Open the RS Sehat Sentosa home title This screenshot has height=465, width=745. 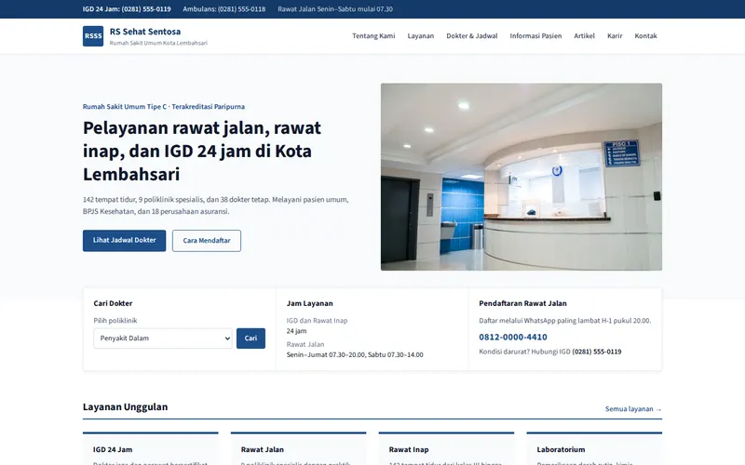pos(145,32)
